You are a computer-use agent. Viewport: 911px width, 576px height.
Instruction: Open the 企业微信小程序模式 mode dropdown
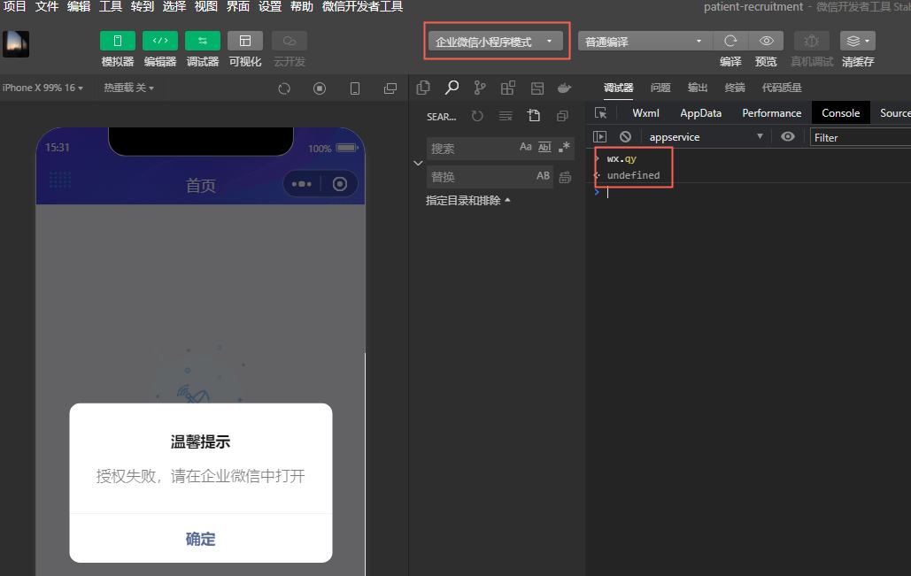496,42
